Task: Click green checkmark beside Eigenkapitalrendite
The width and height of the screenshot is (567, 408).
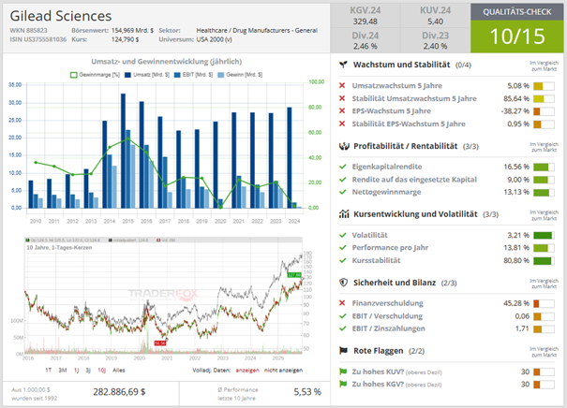Action: point(344,167)
